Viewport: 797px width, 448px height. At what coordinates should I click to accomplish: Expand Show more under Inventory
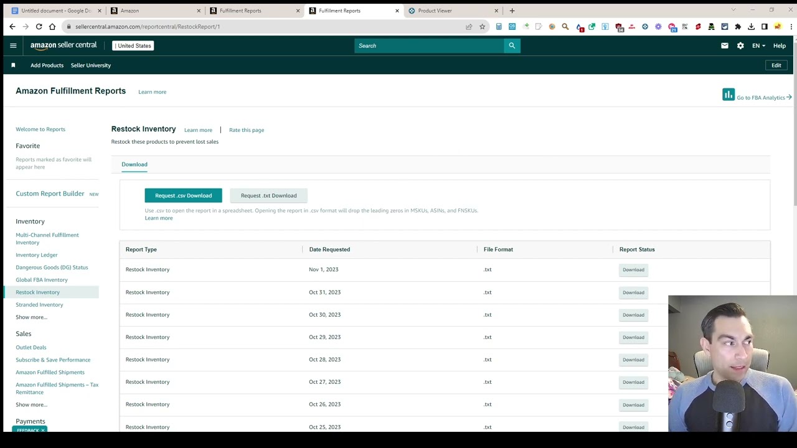coord(31,317)
